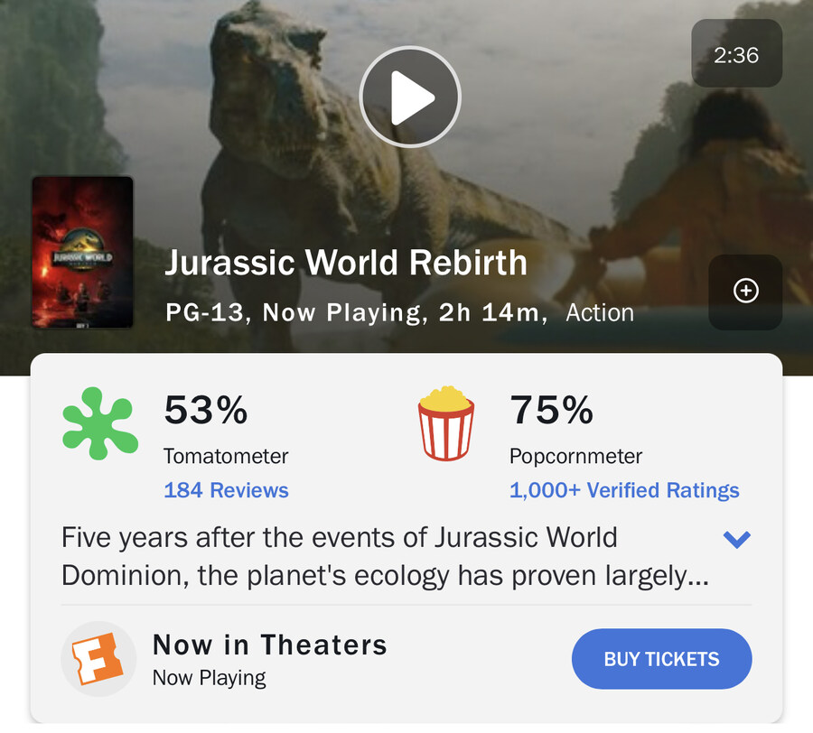Click the 2:36 trailer duration badge
Viewport: 813px width, 733px height.
coord(736,54)
